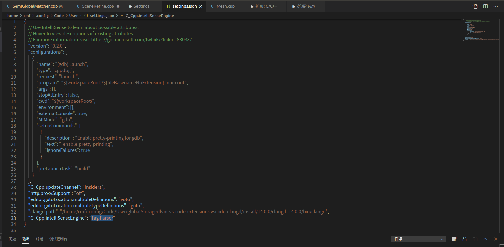Screen dimensions: 504x247
Task: Click the "ignoreFailures" true value
Action: [x=85, y=150]
